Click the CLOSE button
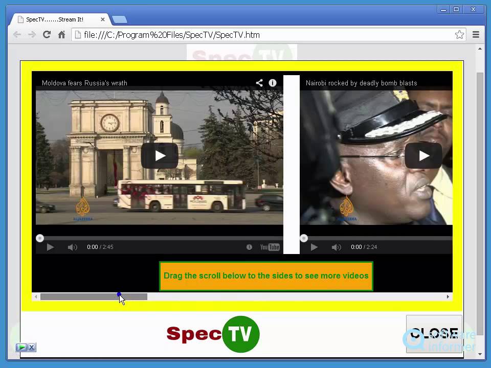Image resolution: width=491 pixels, height=368 pixels. [434, 334]
